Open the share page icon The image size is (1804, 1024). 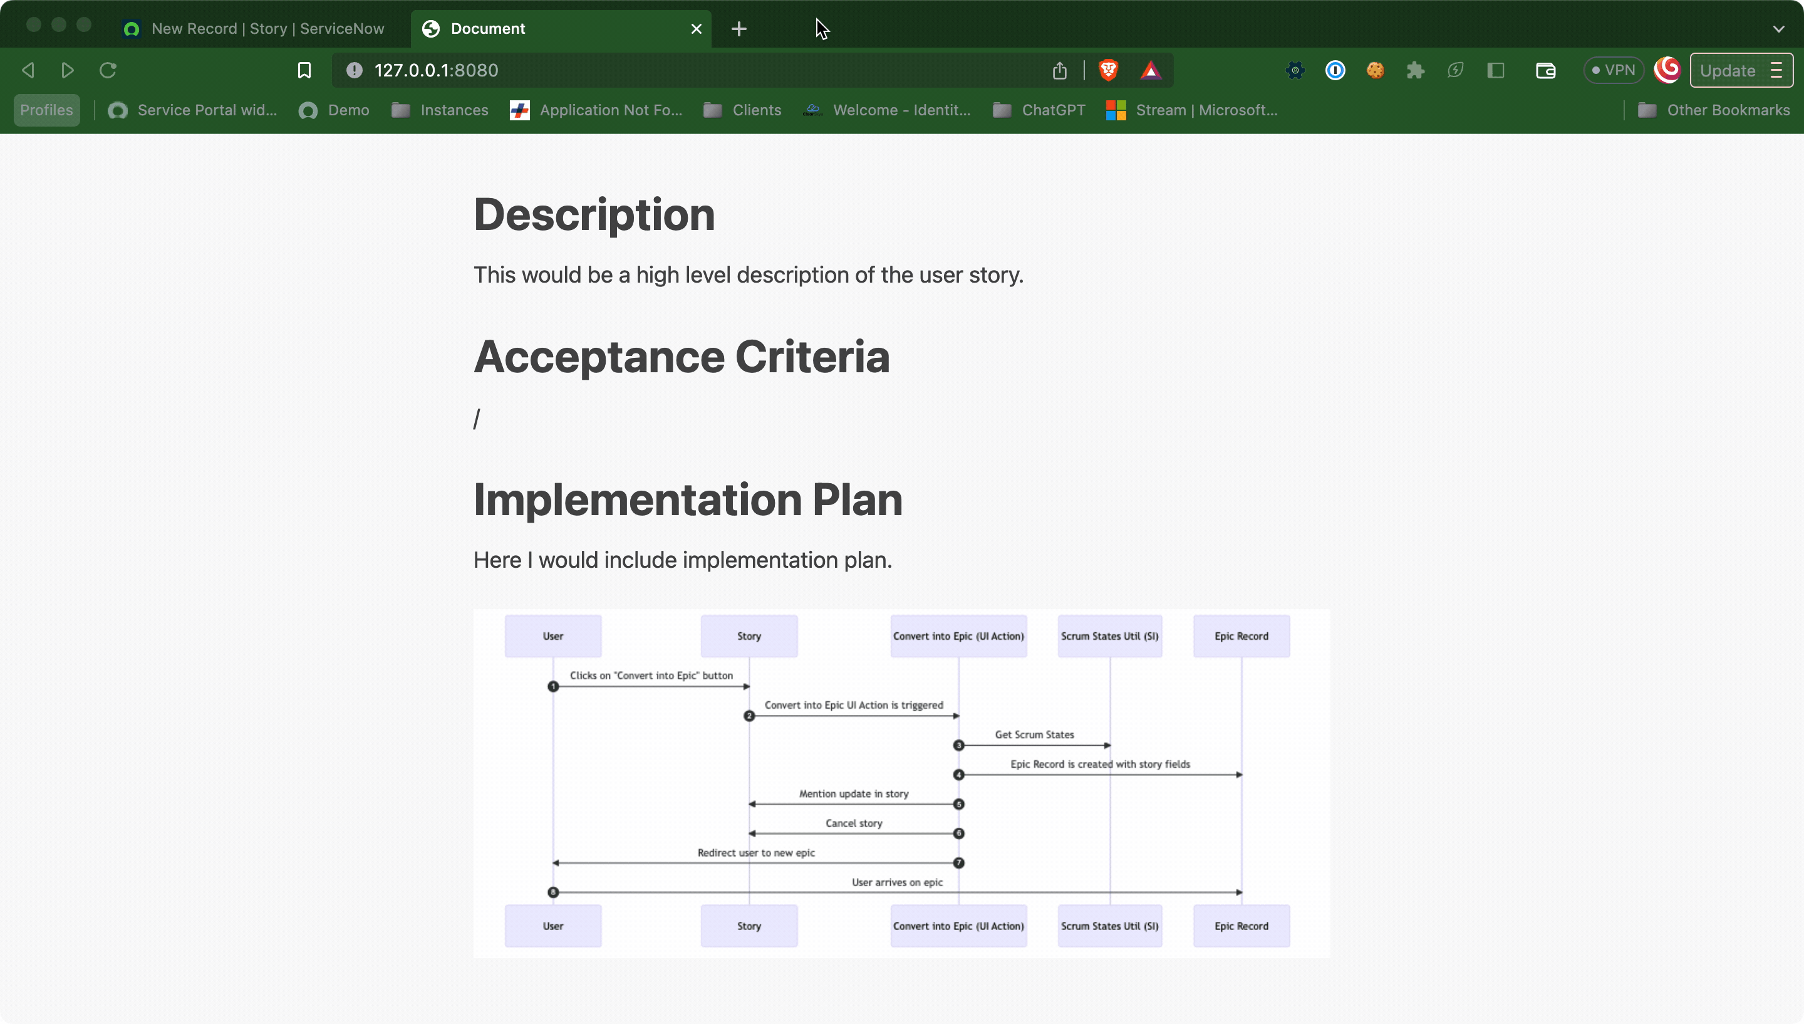1060,70
